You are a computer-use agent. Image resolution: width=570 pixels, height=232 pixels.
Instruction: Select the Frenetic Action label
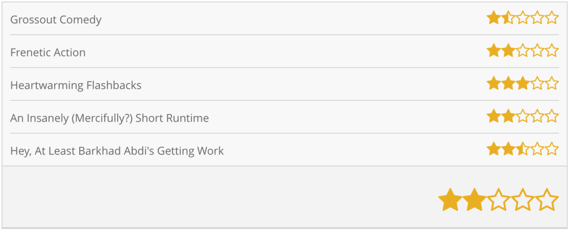pyautogui.click(x=48, y=53)
